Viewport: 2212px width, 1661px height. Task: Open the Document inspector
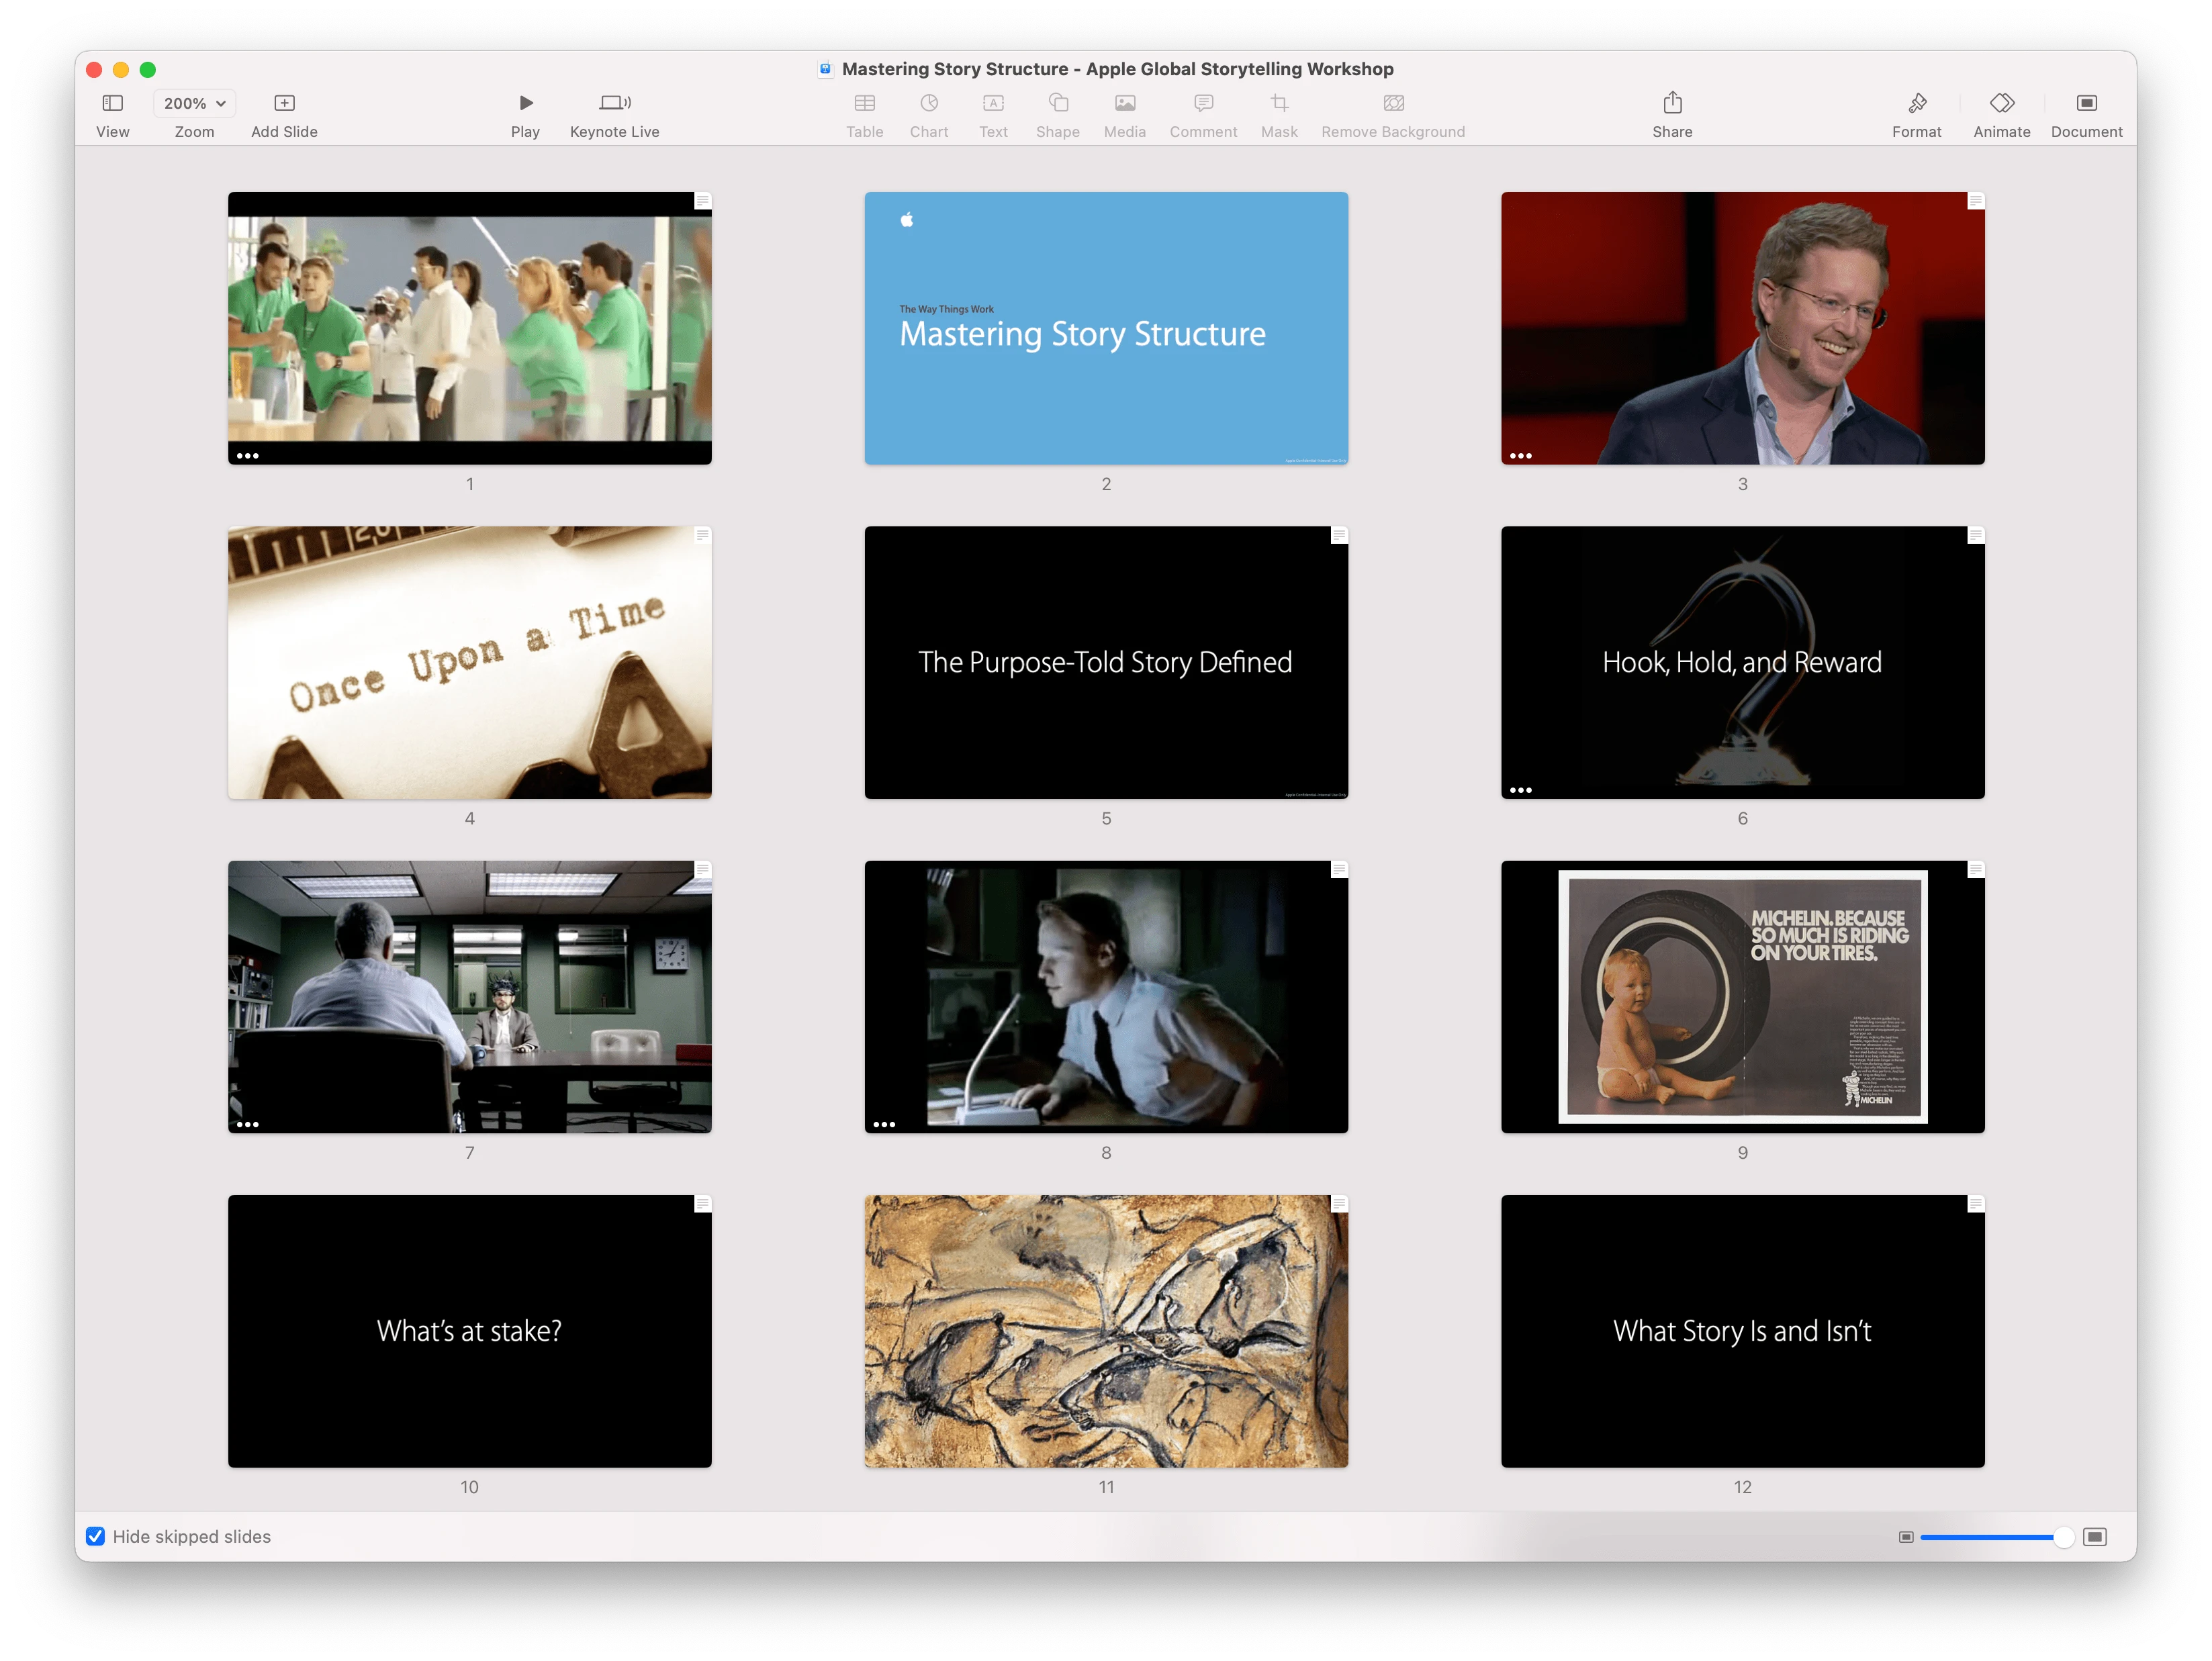(x=2087, y=103)
